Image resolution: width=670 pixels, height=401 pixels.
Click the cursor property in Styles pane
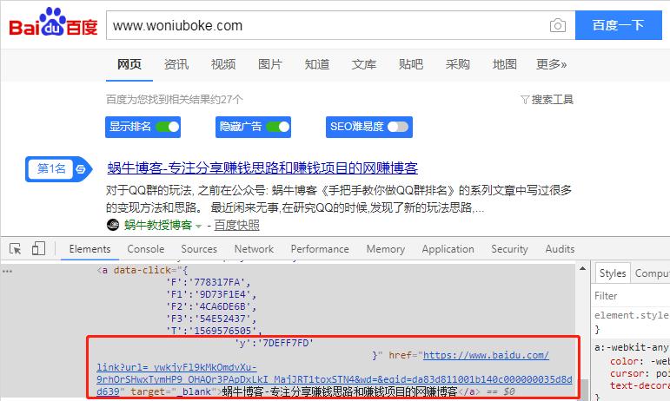[640, 373]
